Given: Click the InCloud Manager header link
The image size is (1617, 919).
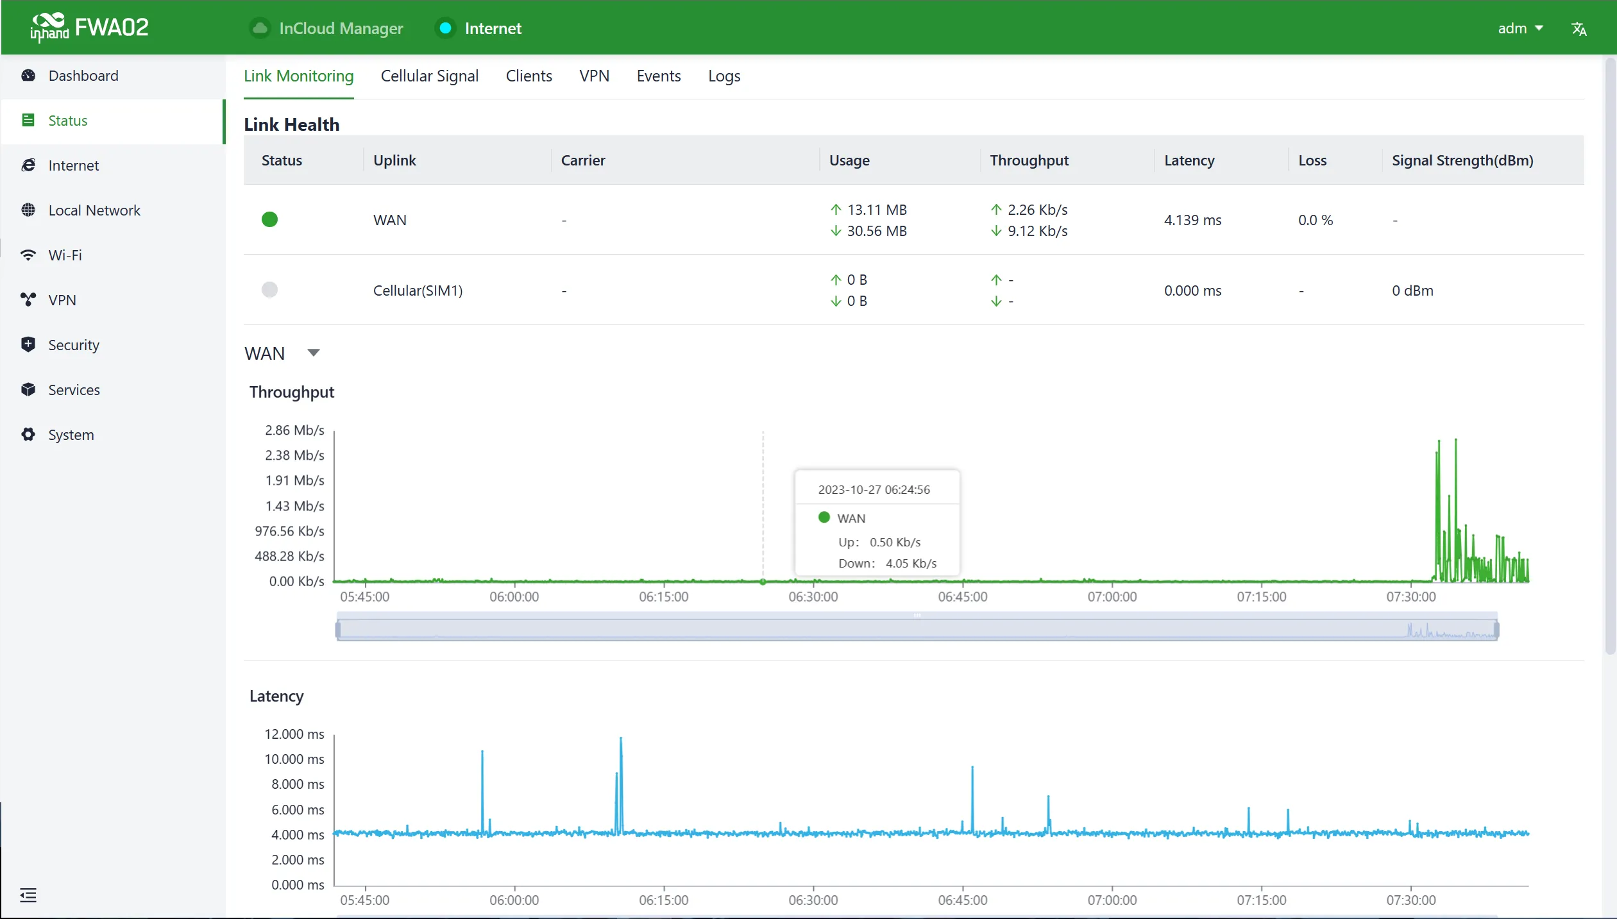Looking at the screenshot, I should point(341,28).
